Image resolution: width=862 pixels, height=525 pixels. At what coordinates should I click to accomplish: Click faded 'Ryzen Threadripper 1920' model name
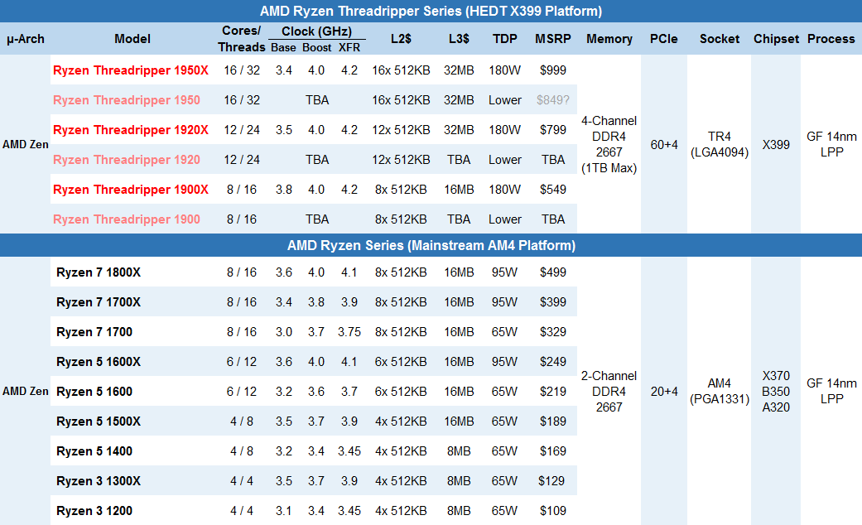[x=127, y=160]
